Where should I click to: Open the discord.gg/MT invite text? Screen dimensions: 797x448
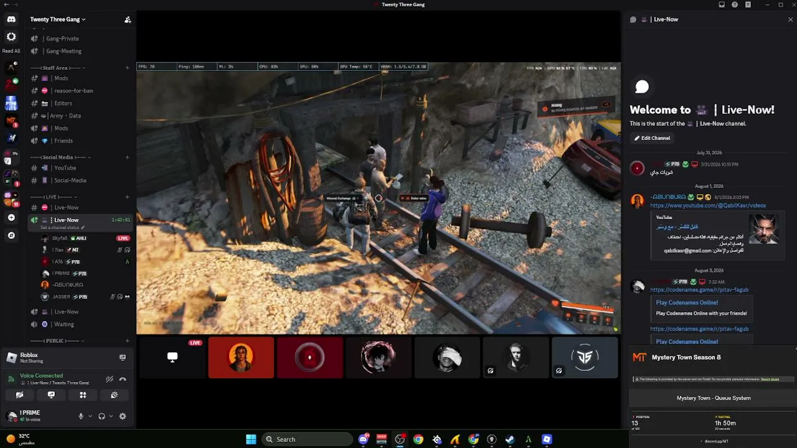click(716, 441)
